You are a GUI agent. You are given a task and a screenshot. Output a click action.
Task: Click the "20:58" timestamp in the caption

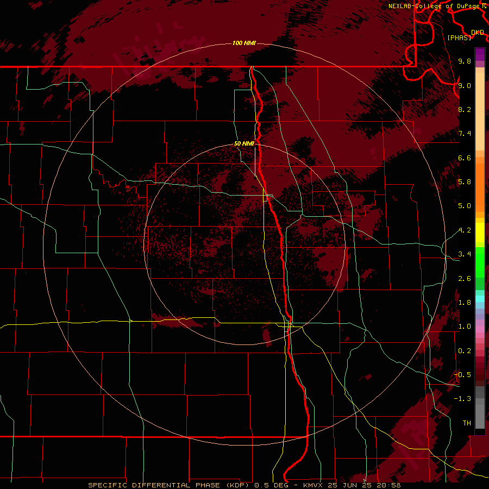pyautogui.click(x=388, y=485)
